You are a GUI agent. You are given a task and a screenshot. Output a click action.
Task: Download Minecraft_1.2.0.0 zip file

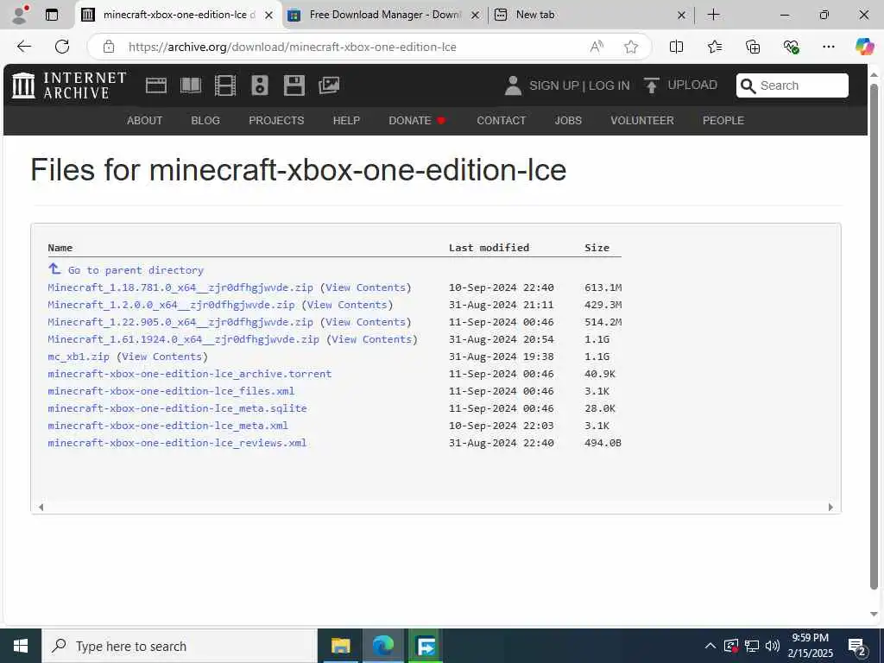pyautogui.click(x=171, y=305)
